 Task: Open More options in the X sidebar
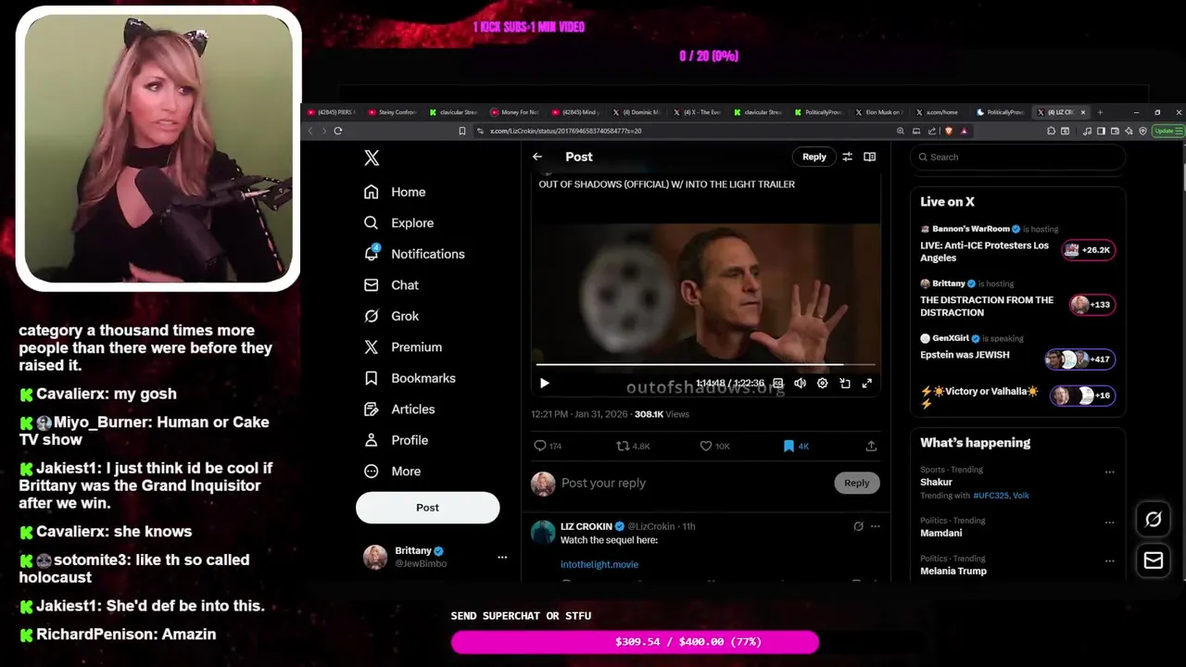coord(392,471)
